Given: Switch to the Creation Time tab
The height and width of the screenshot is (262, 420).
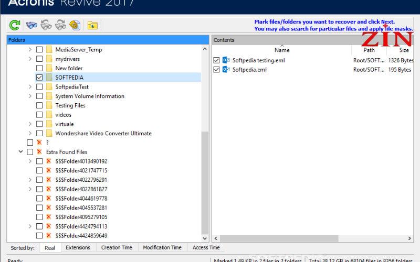Looking at the screenshot, I should pyautogui.click(x=117, y=247).
